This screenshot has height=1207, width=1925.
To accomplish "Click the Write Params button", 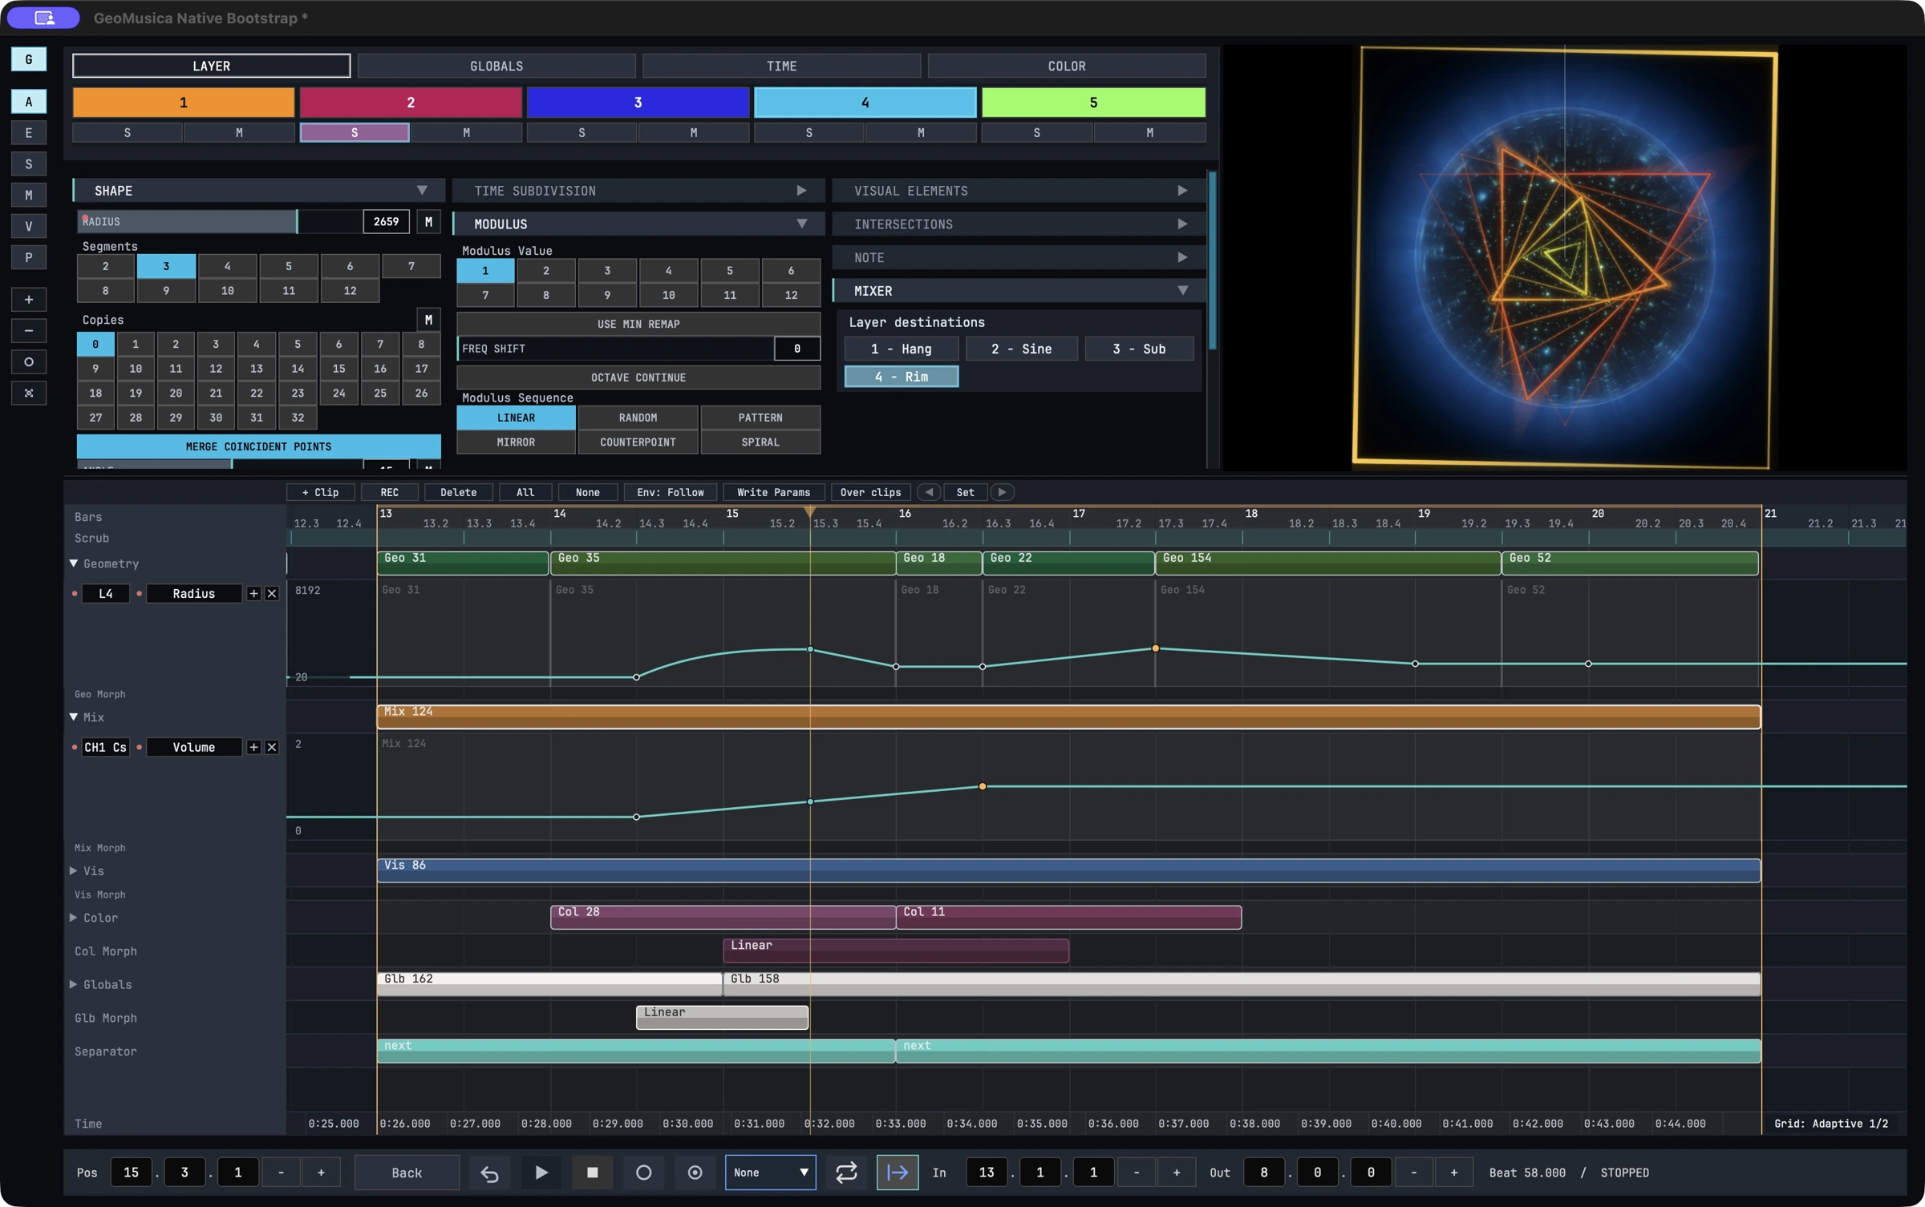I will tap(773, 492).
